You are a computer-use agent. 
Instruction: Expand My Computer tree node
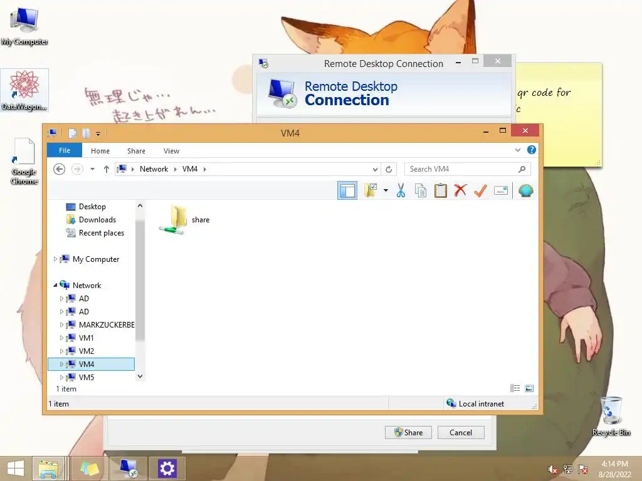pyautogui.click(x=55, y=259)
